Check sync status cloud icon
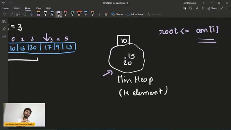The image size is (231, 130). coord(185,8)
